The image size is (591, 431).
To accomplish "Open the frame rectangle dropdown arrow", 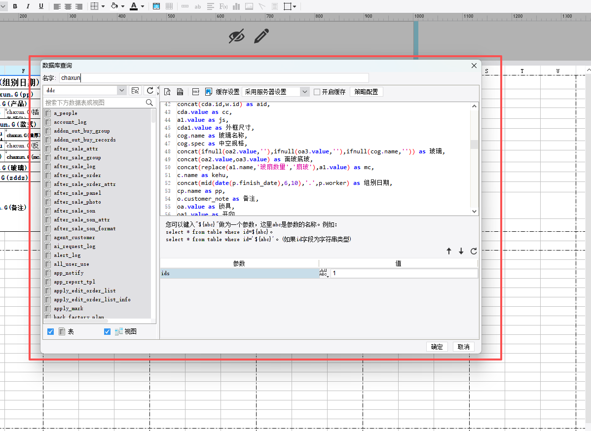I will (295, 6).
